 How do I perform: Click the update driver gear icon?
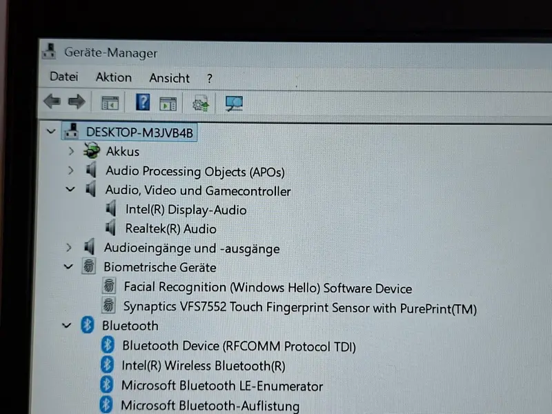(x=201, y=104)
